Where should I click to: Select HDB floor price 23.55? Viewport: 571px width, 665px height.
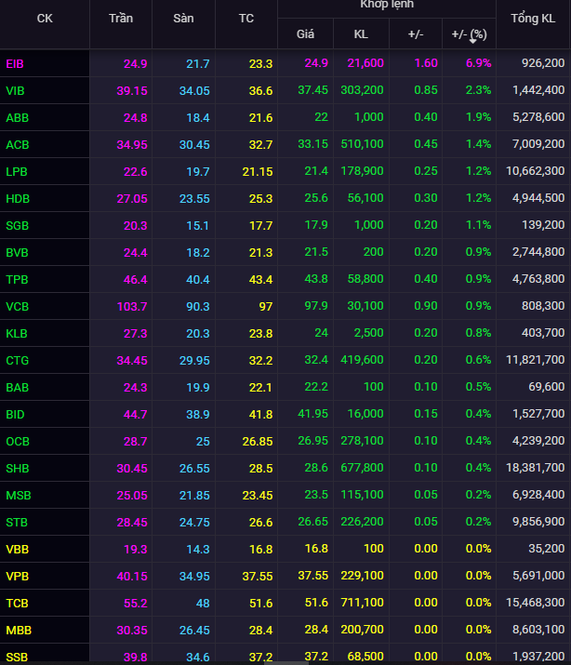[x=194, y=199]
